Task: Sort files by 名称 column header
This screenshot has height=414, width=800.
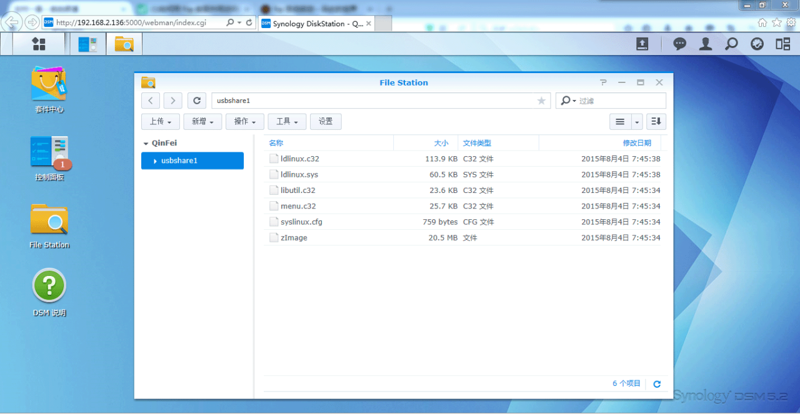Action: 276,143
